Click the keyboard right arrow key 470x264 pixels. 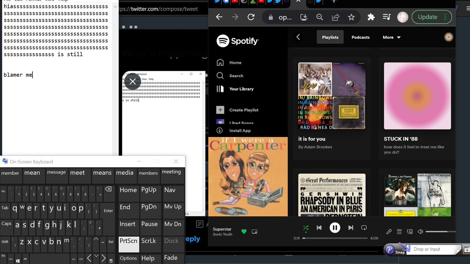click(x=103, y=258)
